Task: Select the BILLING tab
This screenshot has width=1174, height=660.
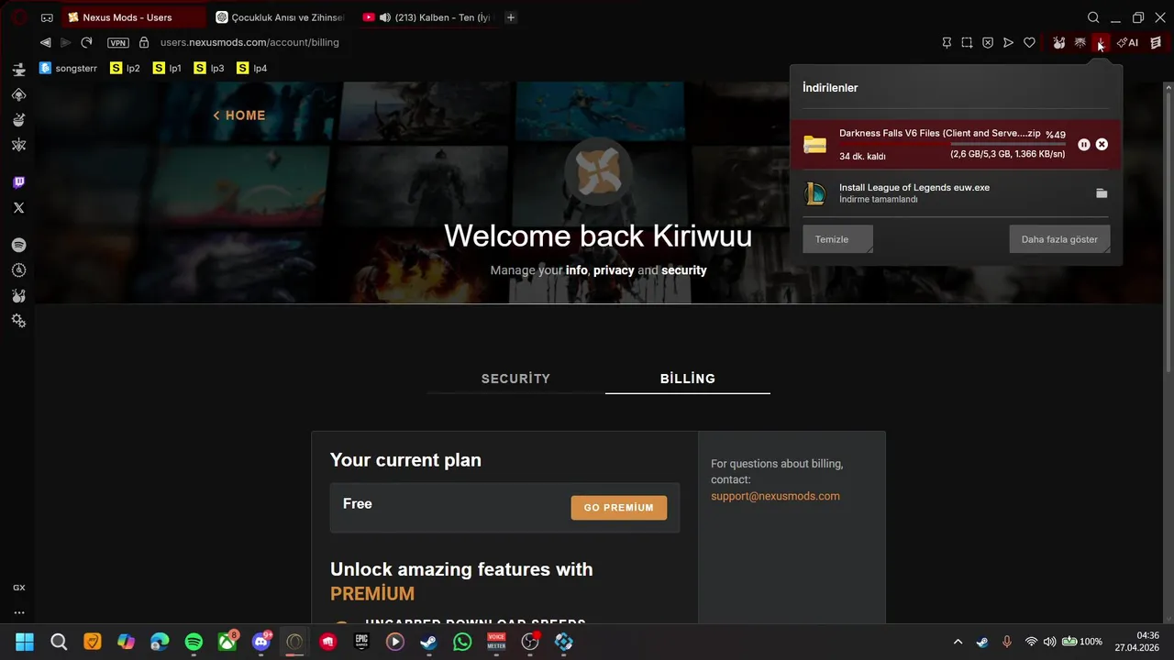Action: click(x=688, y=379)
